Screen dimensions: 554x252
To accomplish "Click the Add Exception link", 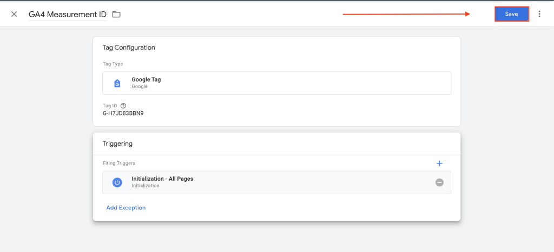I will pos(126,208).
